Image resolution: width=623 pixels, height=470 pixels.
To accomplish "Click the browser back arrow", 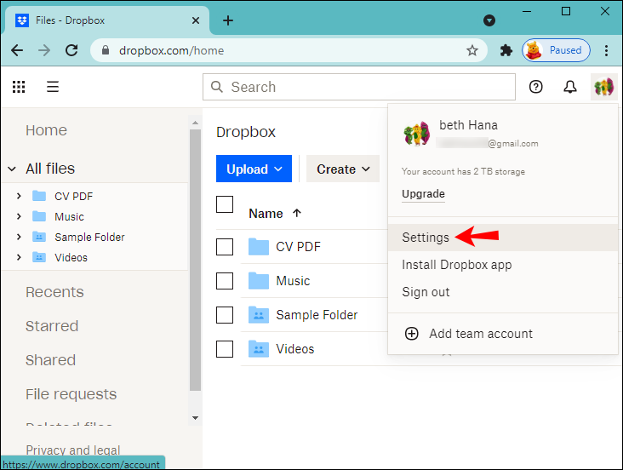I will click(17, 50).
